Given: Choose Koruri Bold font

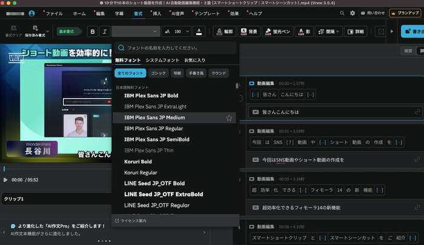Looking at the screenshot, I should tap(174, 162).
